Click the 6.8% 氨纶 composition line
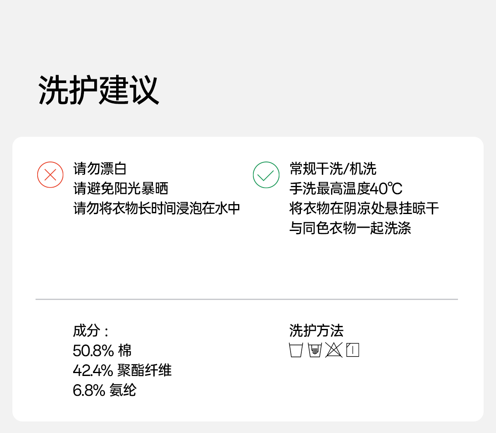The height and width of the screenshot is (433, 496). 105,390
